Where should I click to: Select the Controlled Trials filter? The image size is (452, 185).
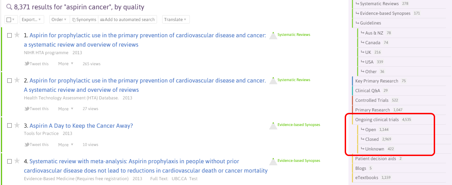372,100
